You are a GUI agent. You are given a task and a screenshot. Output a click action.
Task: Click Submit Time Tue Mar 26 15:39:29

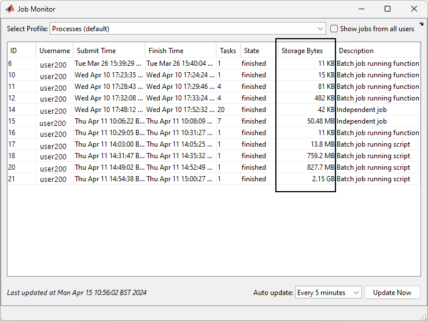[x=108, y=64]
